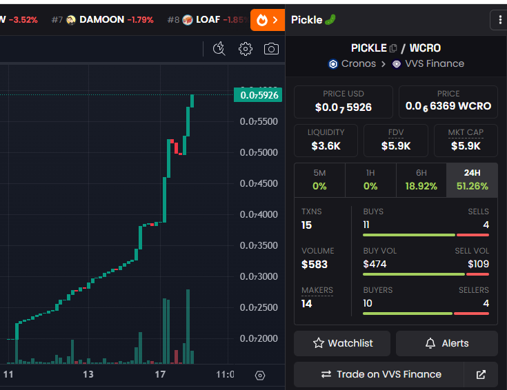Click the LOAF token avatar
Image resolution: width=507 pixels, height=390 pixels.
[x=188, y=20]
